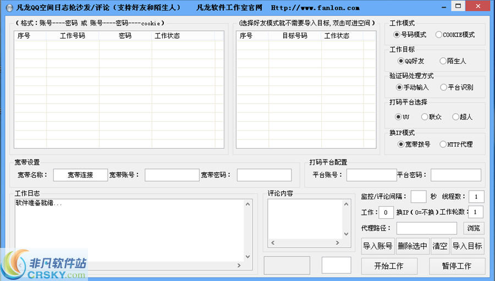
Task: Choose QQ好友 as work target
Action: pos(411,61)
